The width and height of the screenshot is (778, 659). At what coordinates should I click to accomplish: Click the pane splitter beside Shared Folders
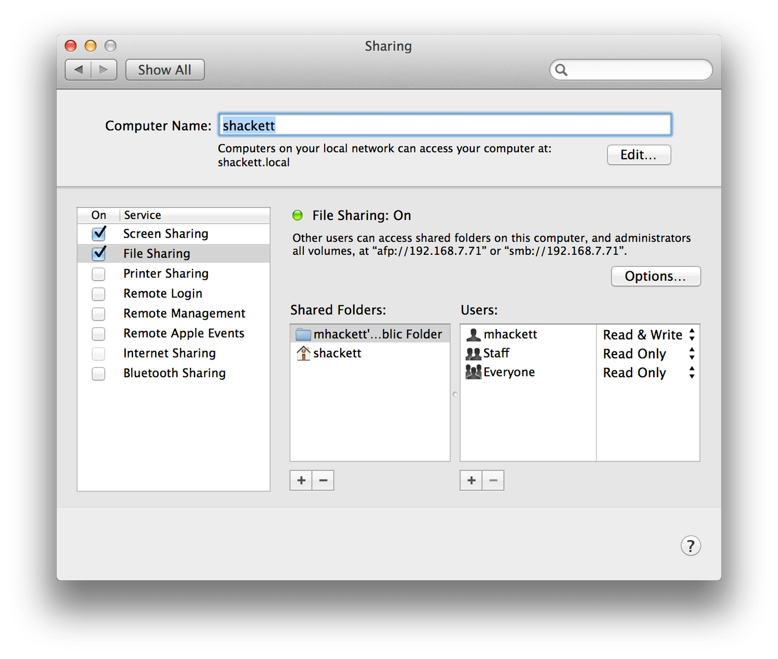point(455,394)
